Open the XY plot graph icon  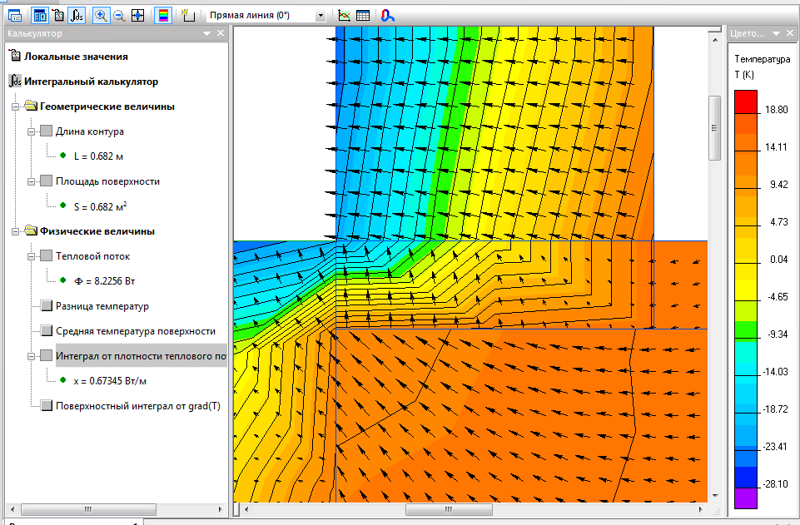tap(345, 15)
